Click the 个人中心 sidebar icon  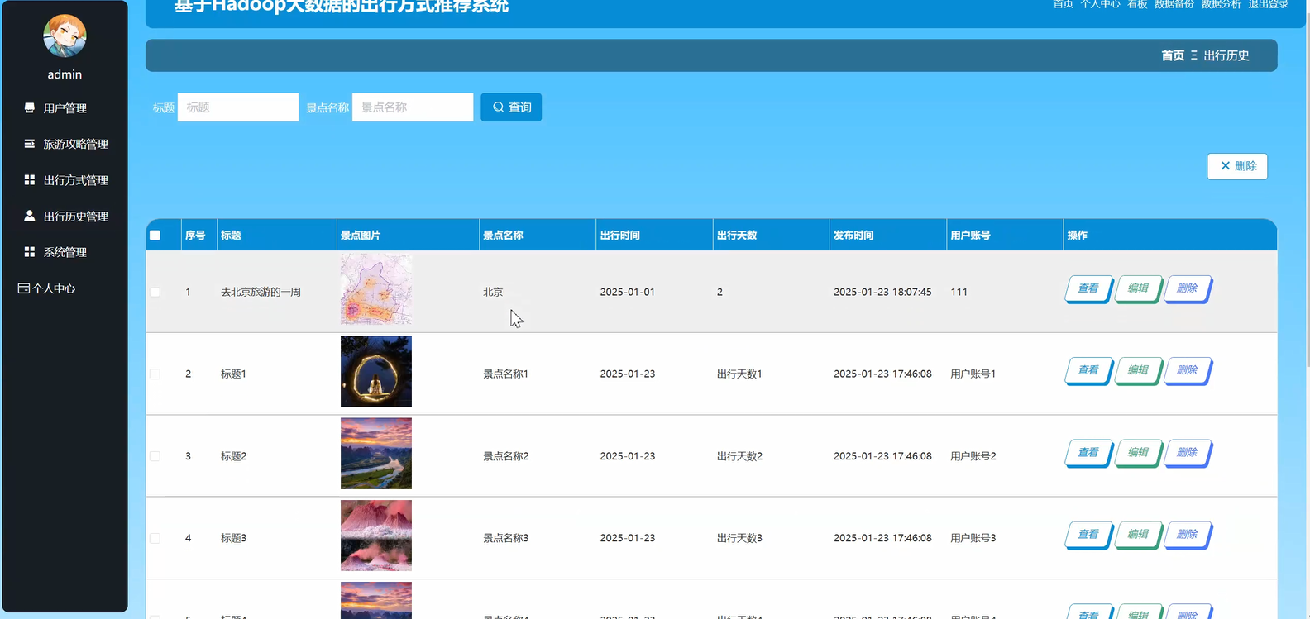(x=24, y=288)
